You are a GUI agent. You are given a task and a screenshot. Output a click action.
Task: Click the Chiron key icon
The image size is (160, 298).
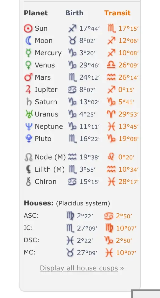(x=28, y=182)
